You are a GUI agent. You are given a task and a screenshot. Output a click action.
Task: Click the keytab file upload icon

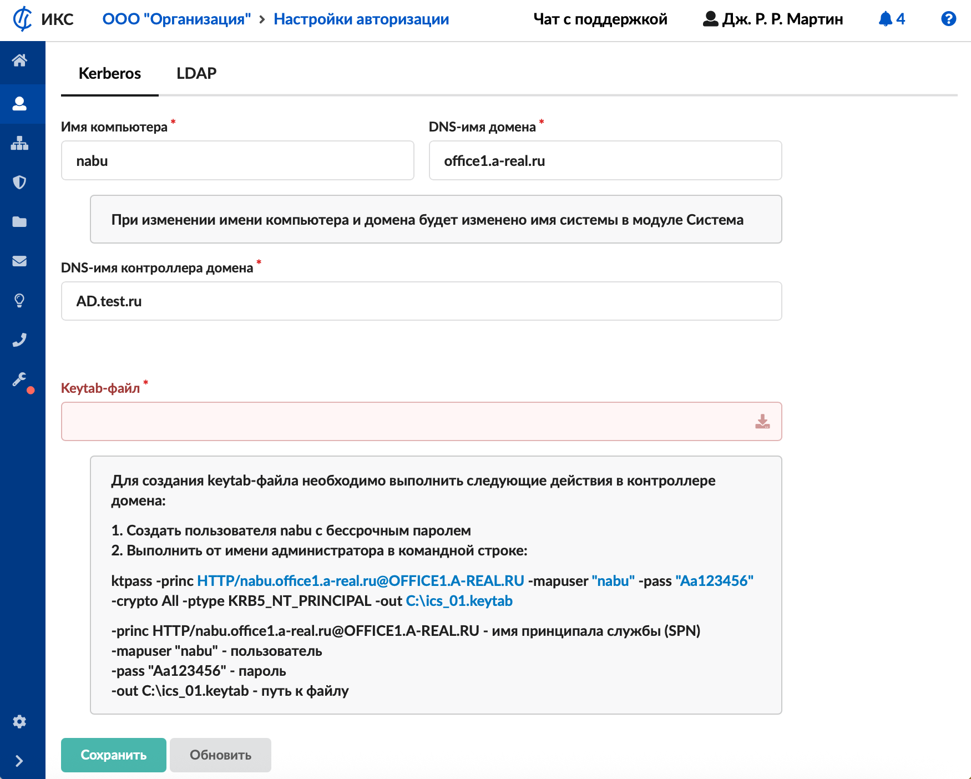[762, 422]
